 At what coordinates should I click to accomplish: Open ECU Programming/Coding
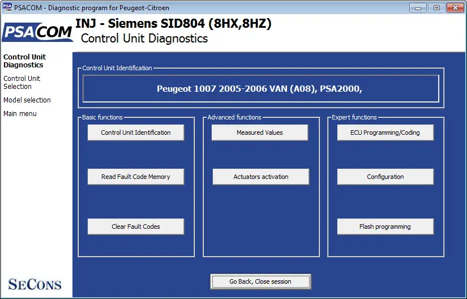tap(385, 133)
